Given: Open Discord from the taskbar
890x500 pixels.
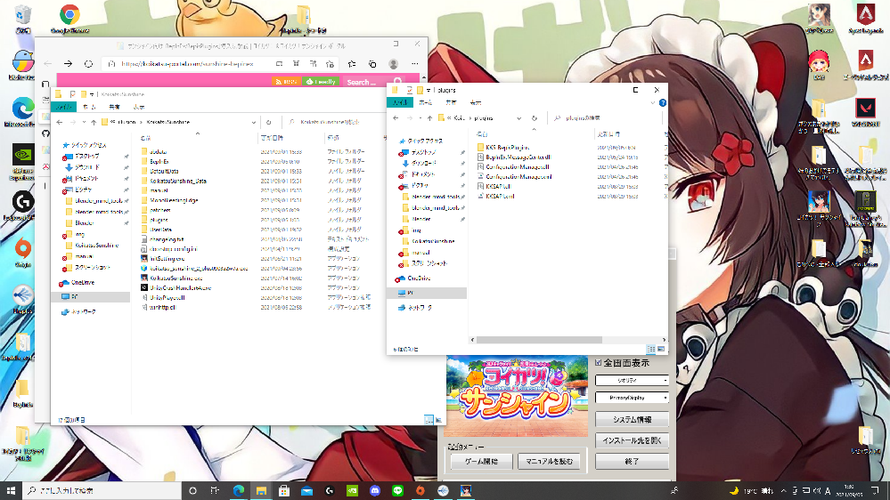Looking at the screenshot, I should (x=374, y=491).
